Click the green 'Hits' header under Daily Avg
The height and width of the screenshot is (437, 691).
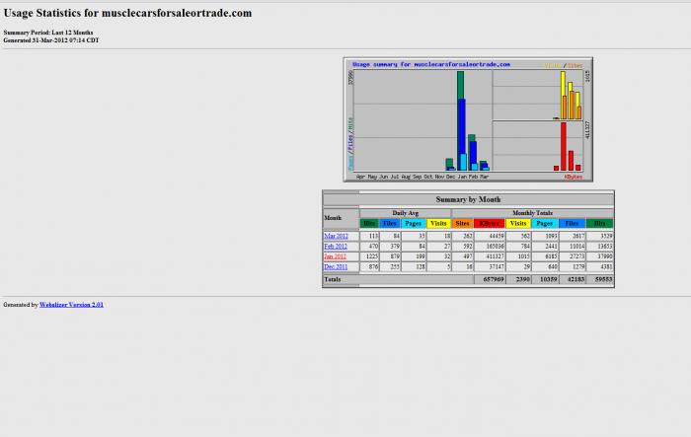pyautogui.click(x=369, y=223)
